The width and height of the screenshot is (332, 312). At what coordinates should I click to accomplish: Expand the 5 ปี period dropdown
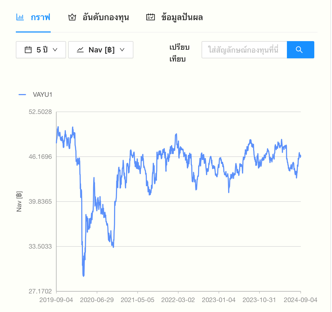pyautogui.click(x=41, y=50)
